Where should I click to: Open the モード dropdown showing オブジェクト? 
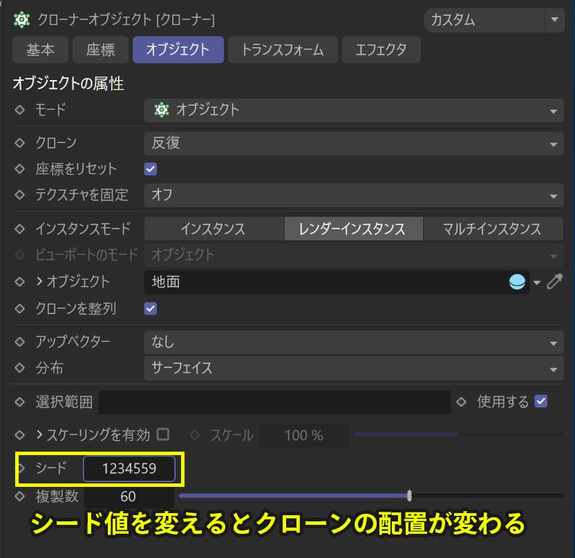coord(354,110)
